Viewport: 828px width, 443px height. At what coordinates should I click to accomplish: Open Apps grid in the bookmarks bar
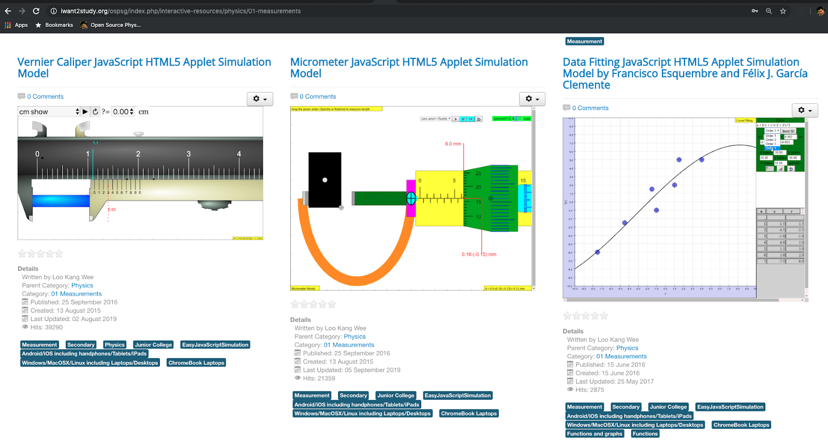pos(16,25)
